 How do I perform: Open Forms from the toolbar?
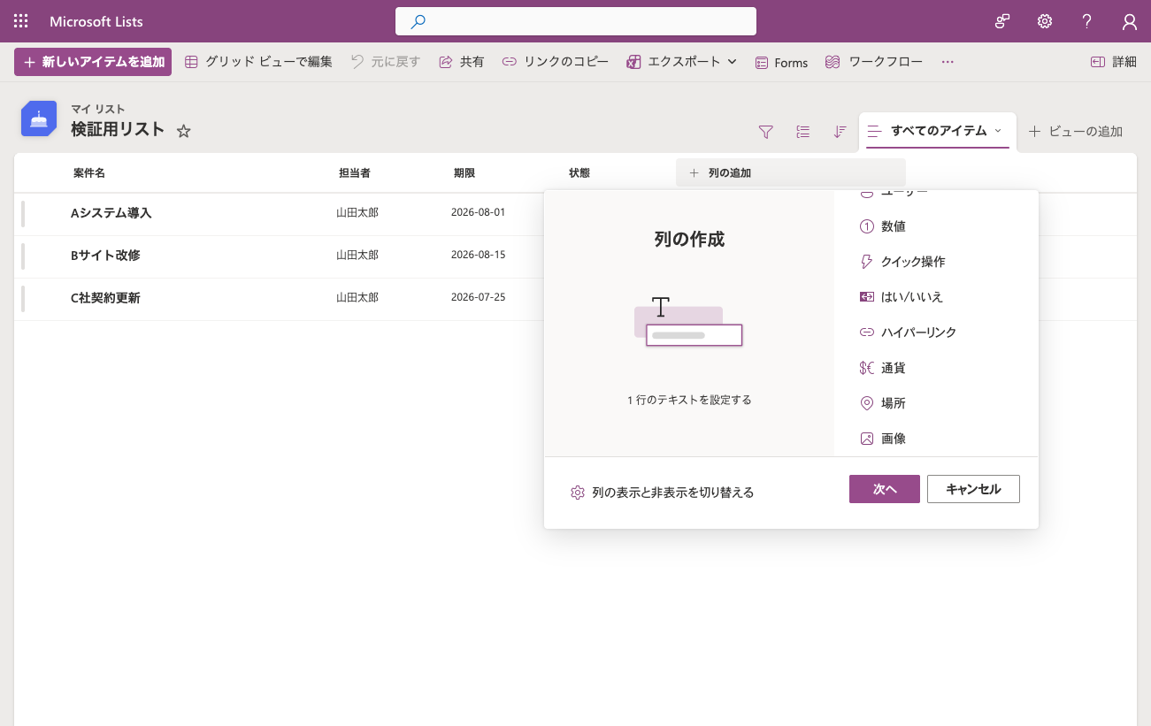coord(781,62)
